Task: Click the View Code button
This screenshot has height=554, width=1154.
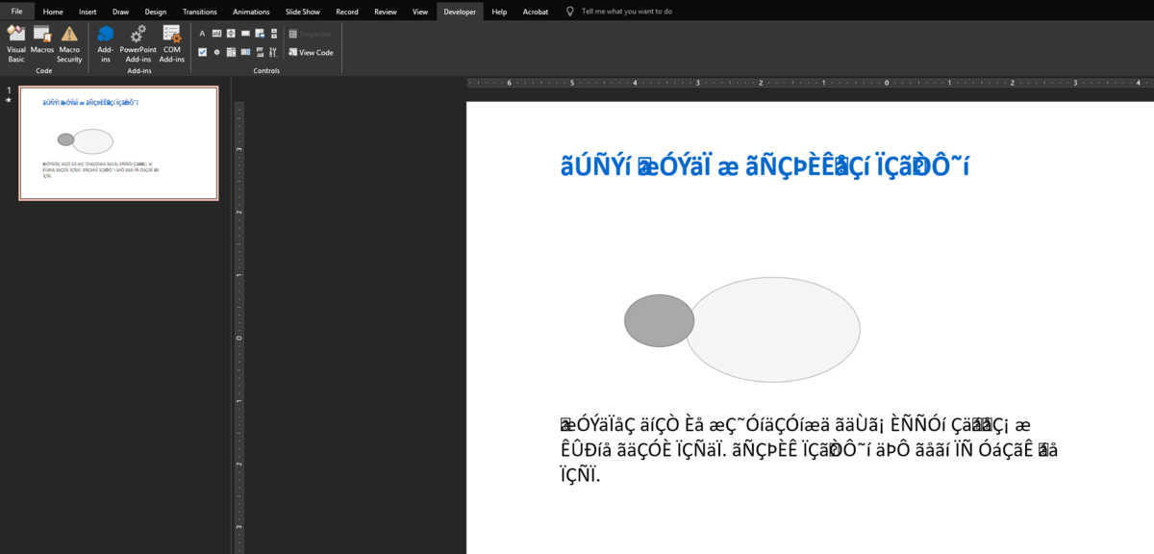Action: coord(311,52)
